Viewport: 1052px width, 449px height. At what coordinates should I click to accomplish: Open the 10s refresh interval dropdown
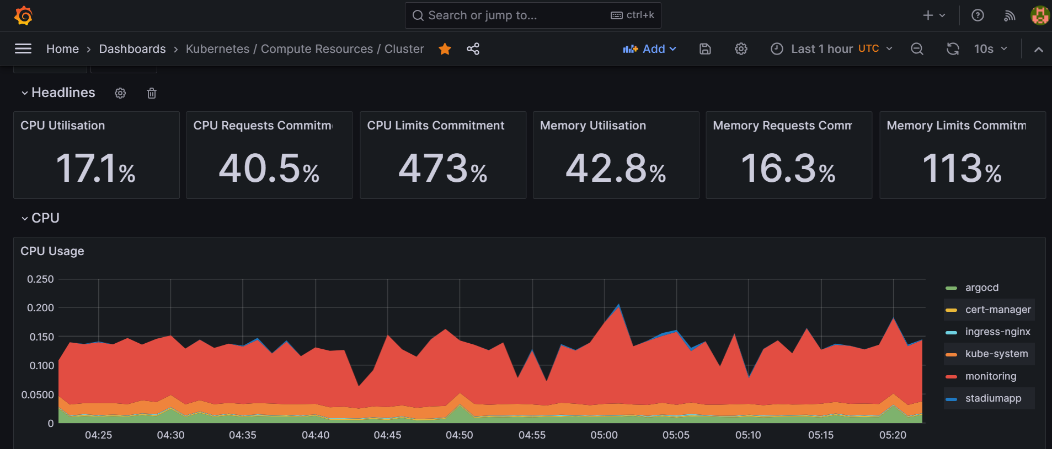[991, 49]
